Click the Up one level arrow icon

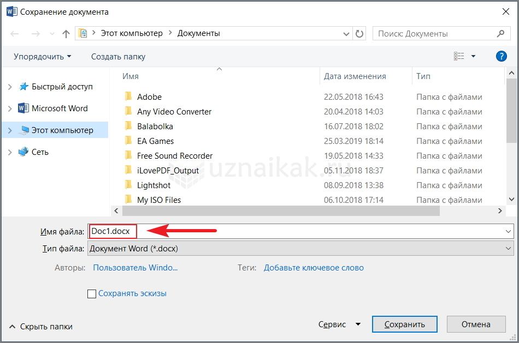[66, 34]
